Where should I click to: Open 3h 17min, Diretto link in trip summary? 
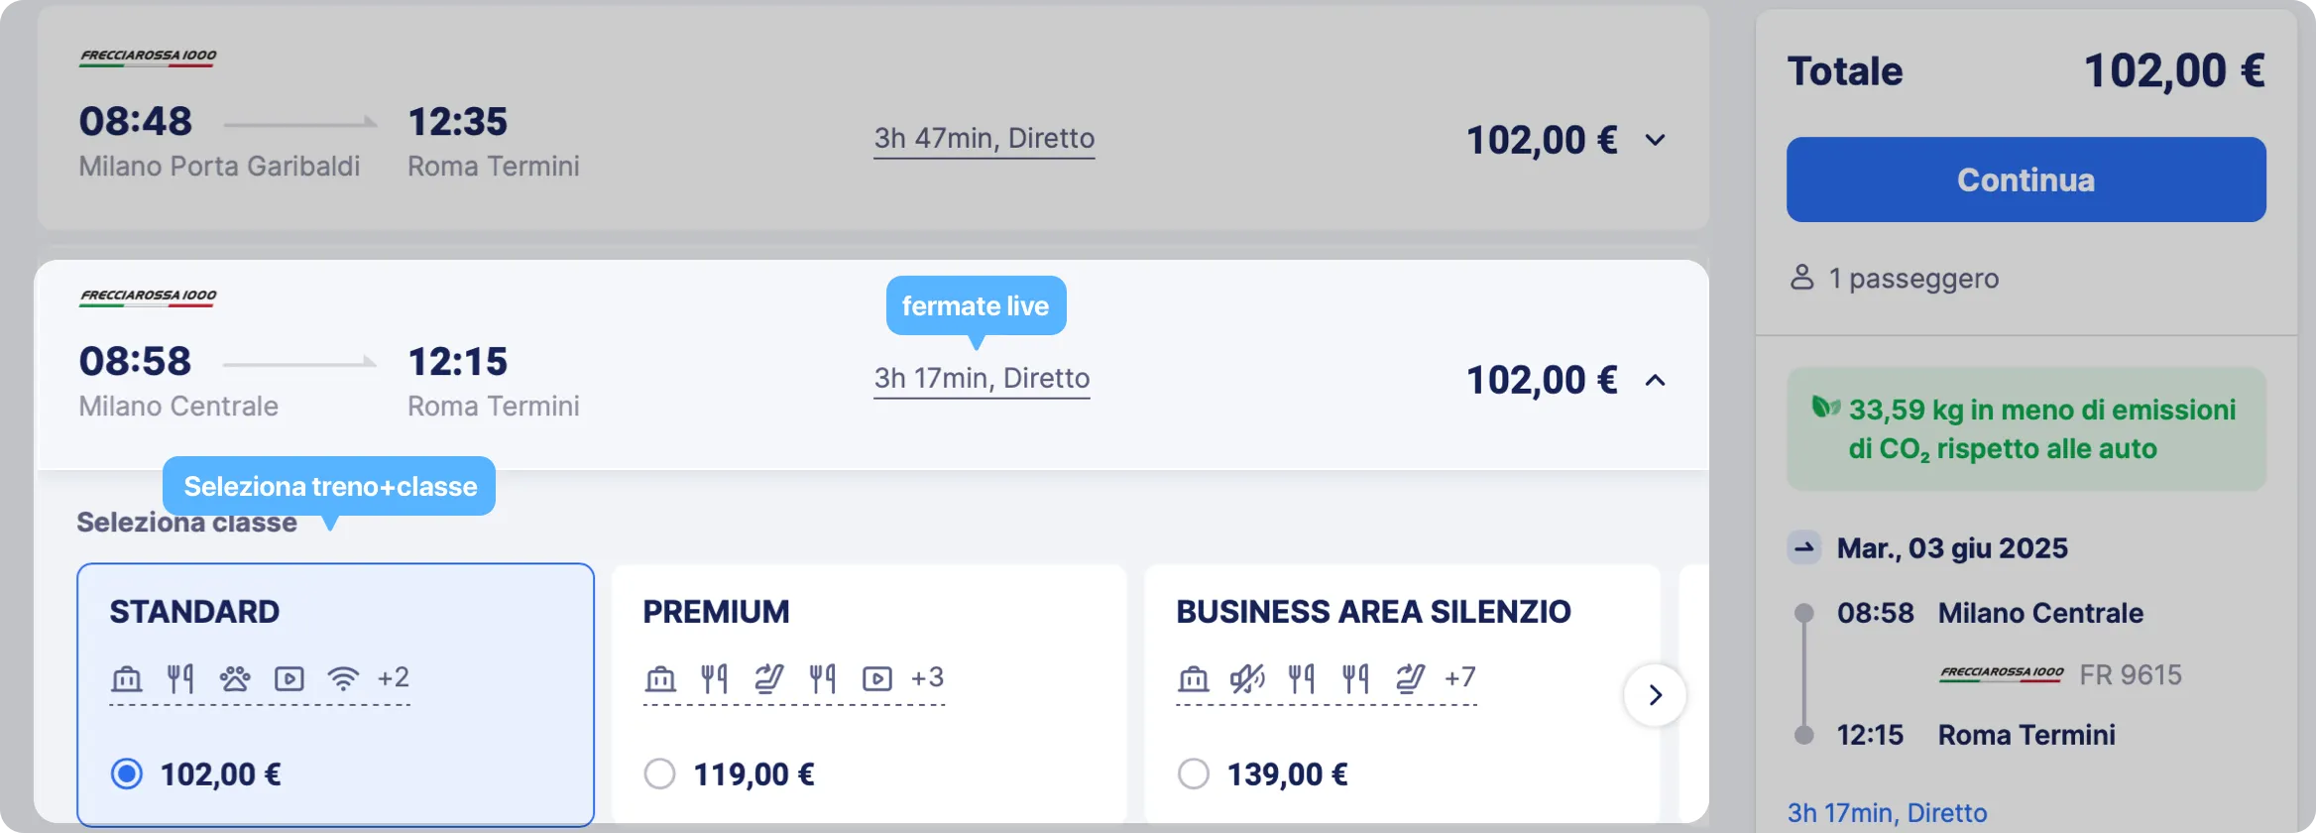pyautogui.click(x=1887, y=813)
